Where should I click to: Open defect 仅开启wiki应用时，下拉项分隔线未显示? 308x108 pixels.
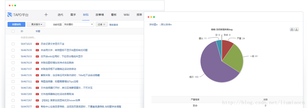(x=62, y=56)
